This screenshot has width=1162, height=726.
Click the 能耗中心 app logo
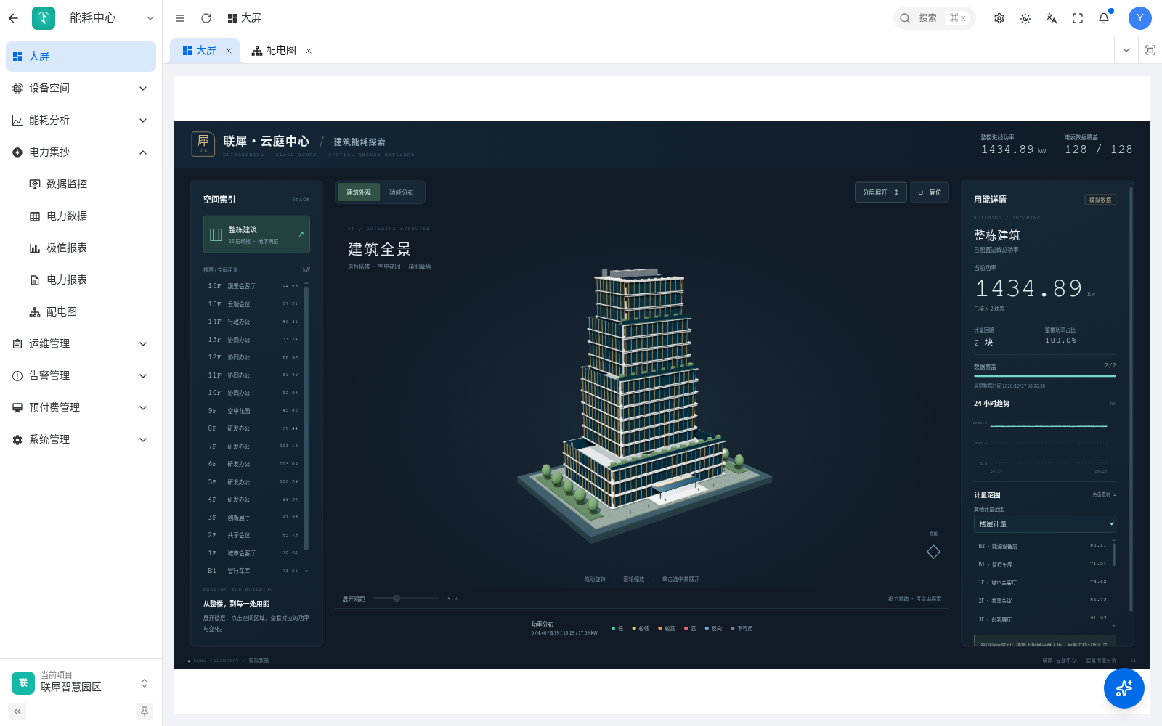[44, 18]
